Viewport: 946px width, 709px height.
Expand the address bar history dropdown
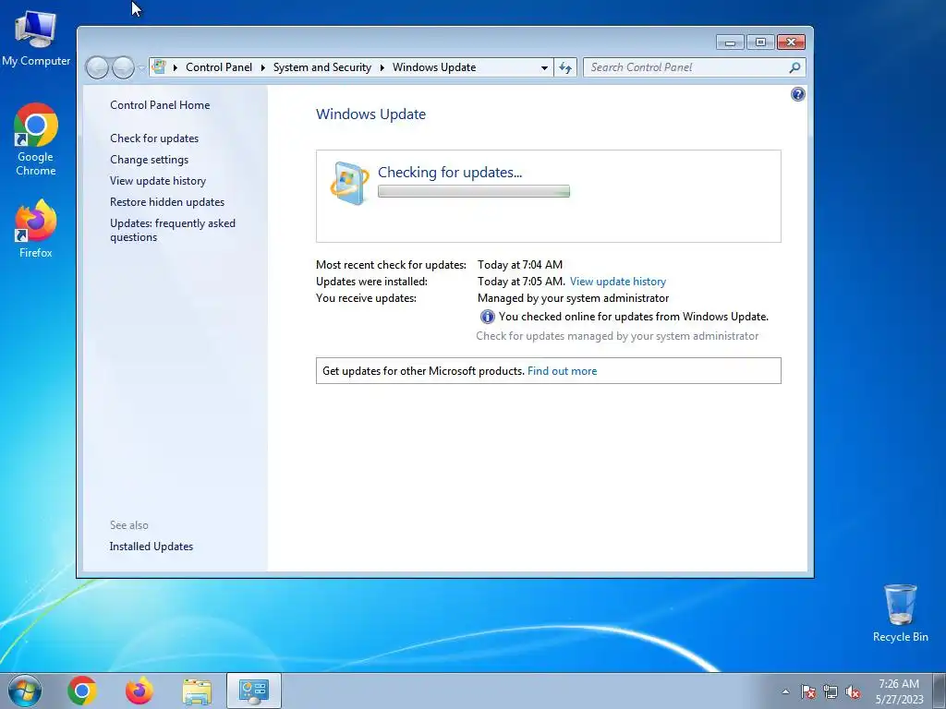click(x=544, y=67)
